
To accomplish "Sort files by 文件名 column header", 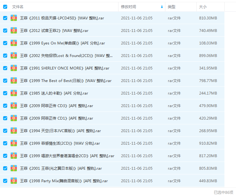I will pyautogui.click(x=18, y=7).
